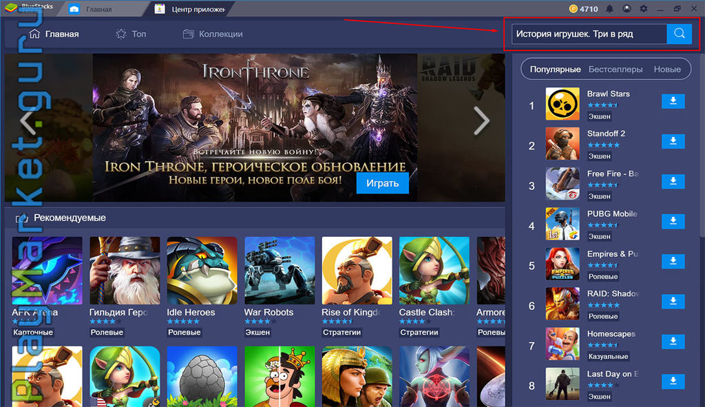Screen dimensions: 705x407
Task: Open RAID: Shadow Legends list icon
Action: [562, 304]
